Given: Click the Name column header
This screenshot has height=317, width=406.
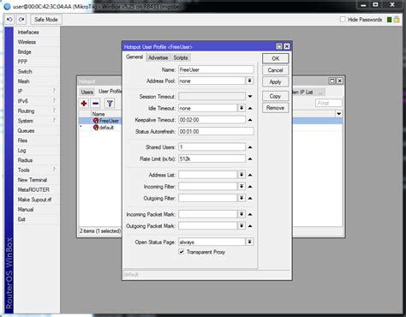Looking at the screenshot, I should 99,114.
